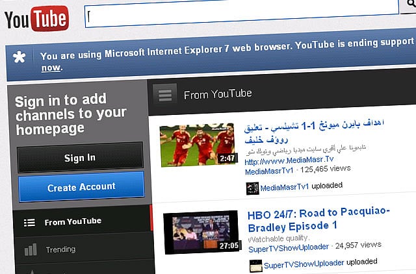Select From YouTube in the sidebar
Viewport: 416px width, 274px height.
coord(83,221)
